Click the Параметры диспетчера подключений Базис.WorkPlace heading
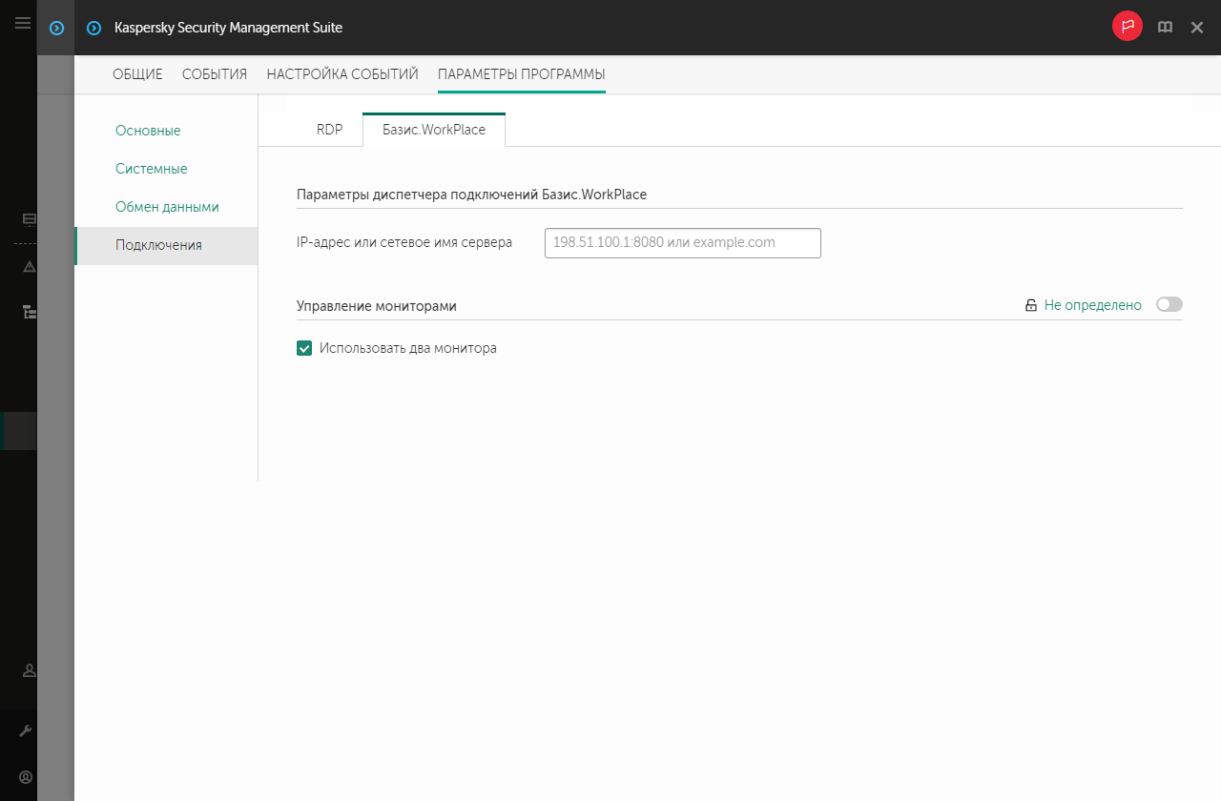 [472, 195]
